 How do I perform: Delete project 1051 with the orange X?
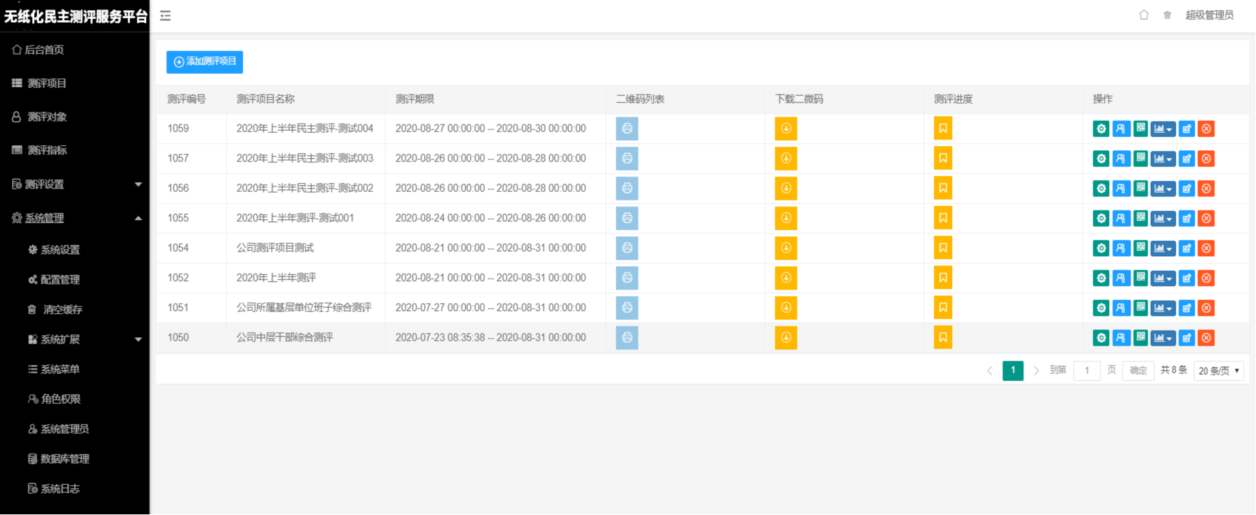click(x=1206, y=308)
